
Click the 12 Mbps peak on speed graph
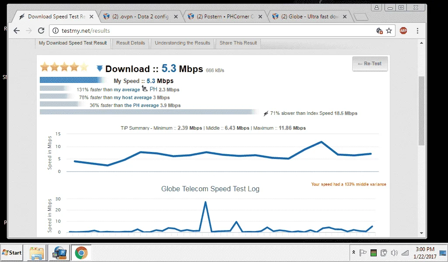(322, 142)
